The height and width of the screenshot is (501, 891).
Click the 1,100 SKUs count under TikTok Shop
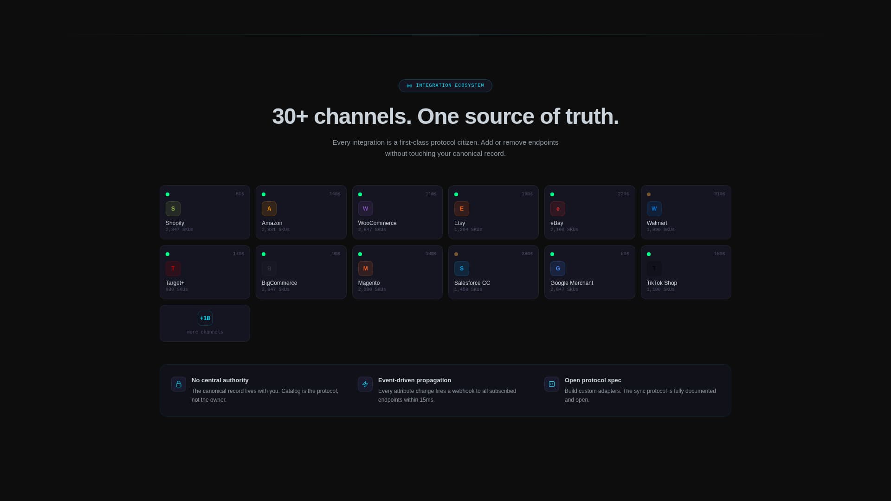pyautogui.click(x=661, y=290)
